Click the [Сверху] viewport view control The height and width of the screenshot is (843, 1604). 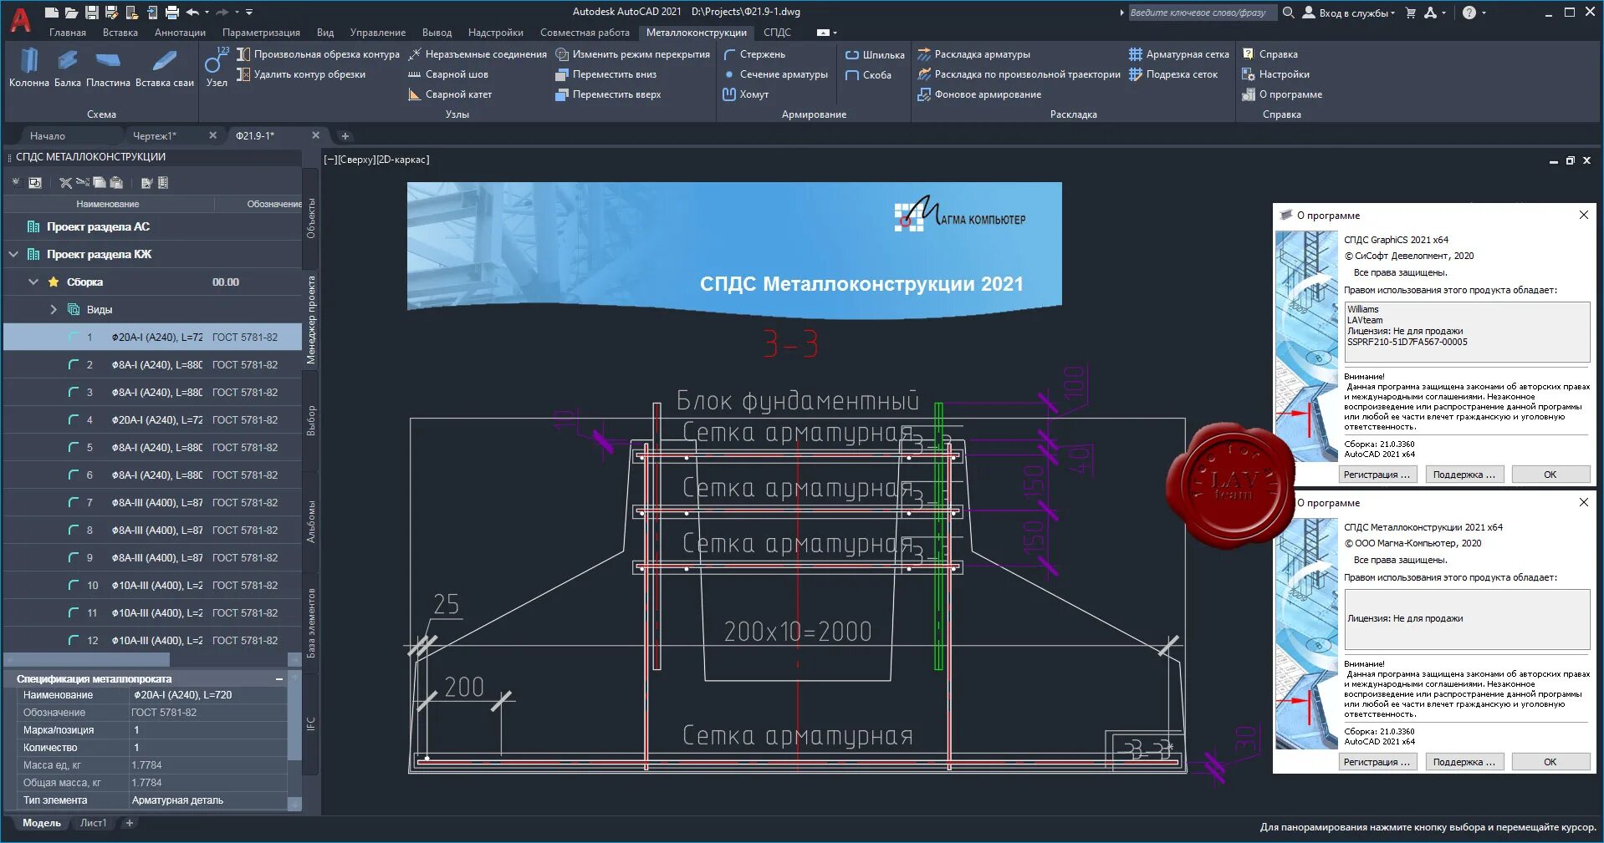pos(355,160)
